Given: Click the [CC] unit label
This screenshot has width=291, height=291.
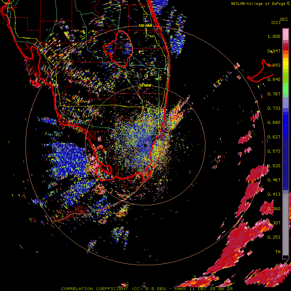Looking at the screenshot, I should click(x=275, y=22).
